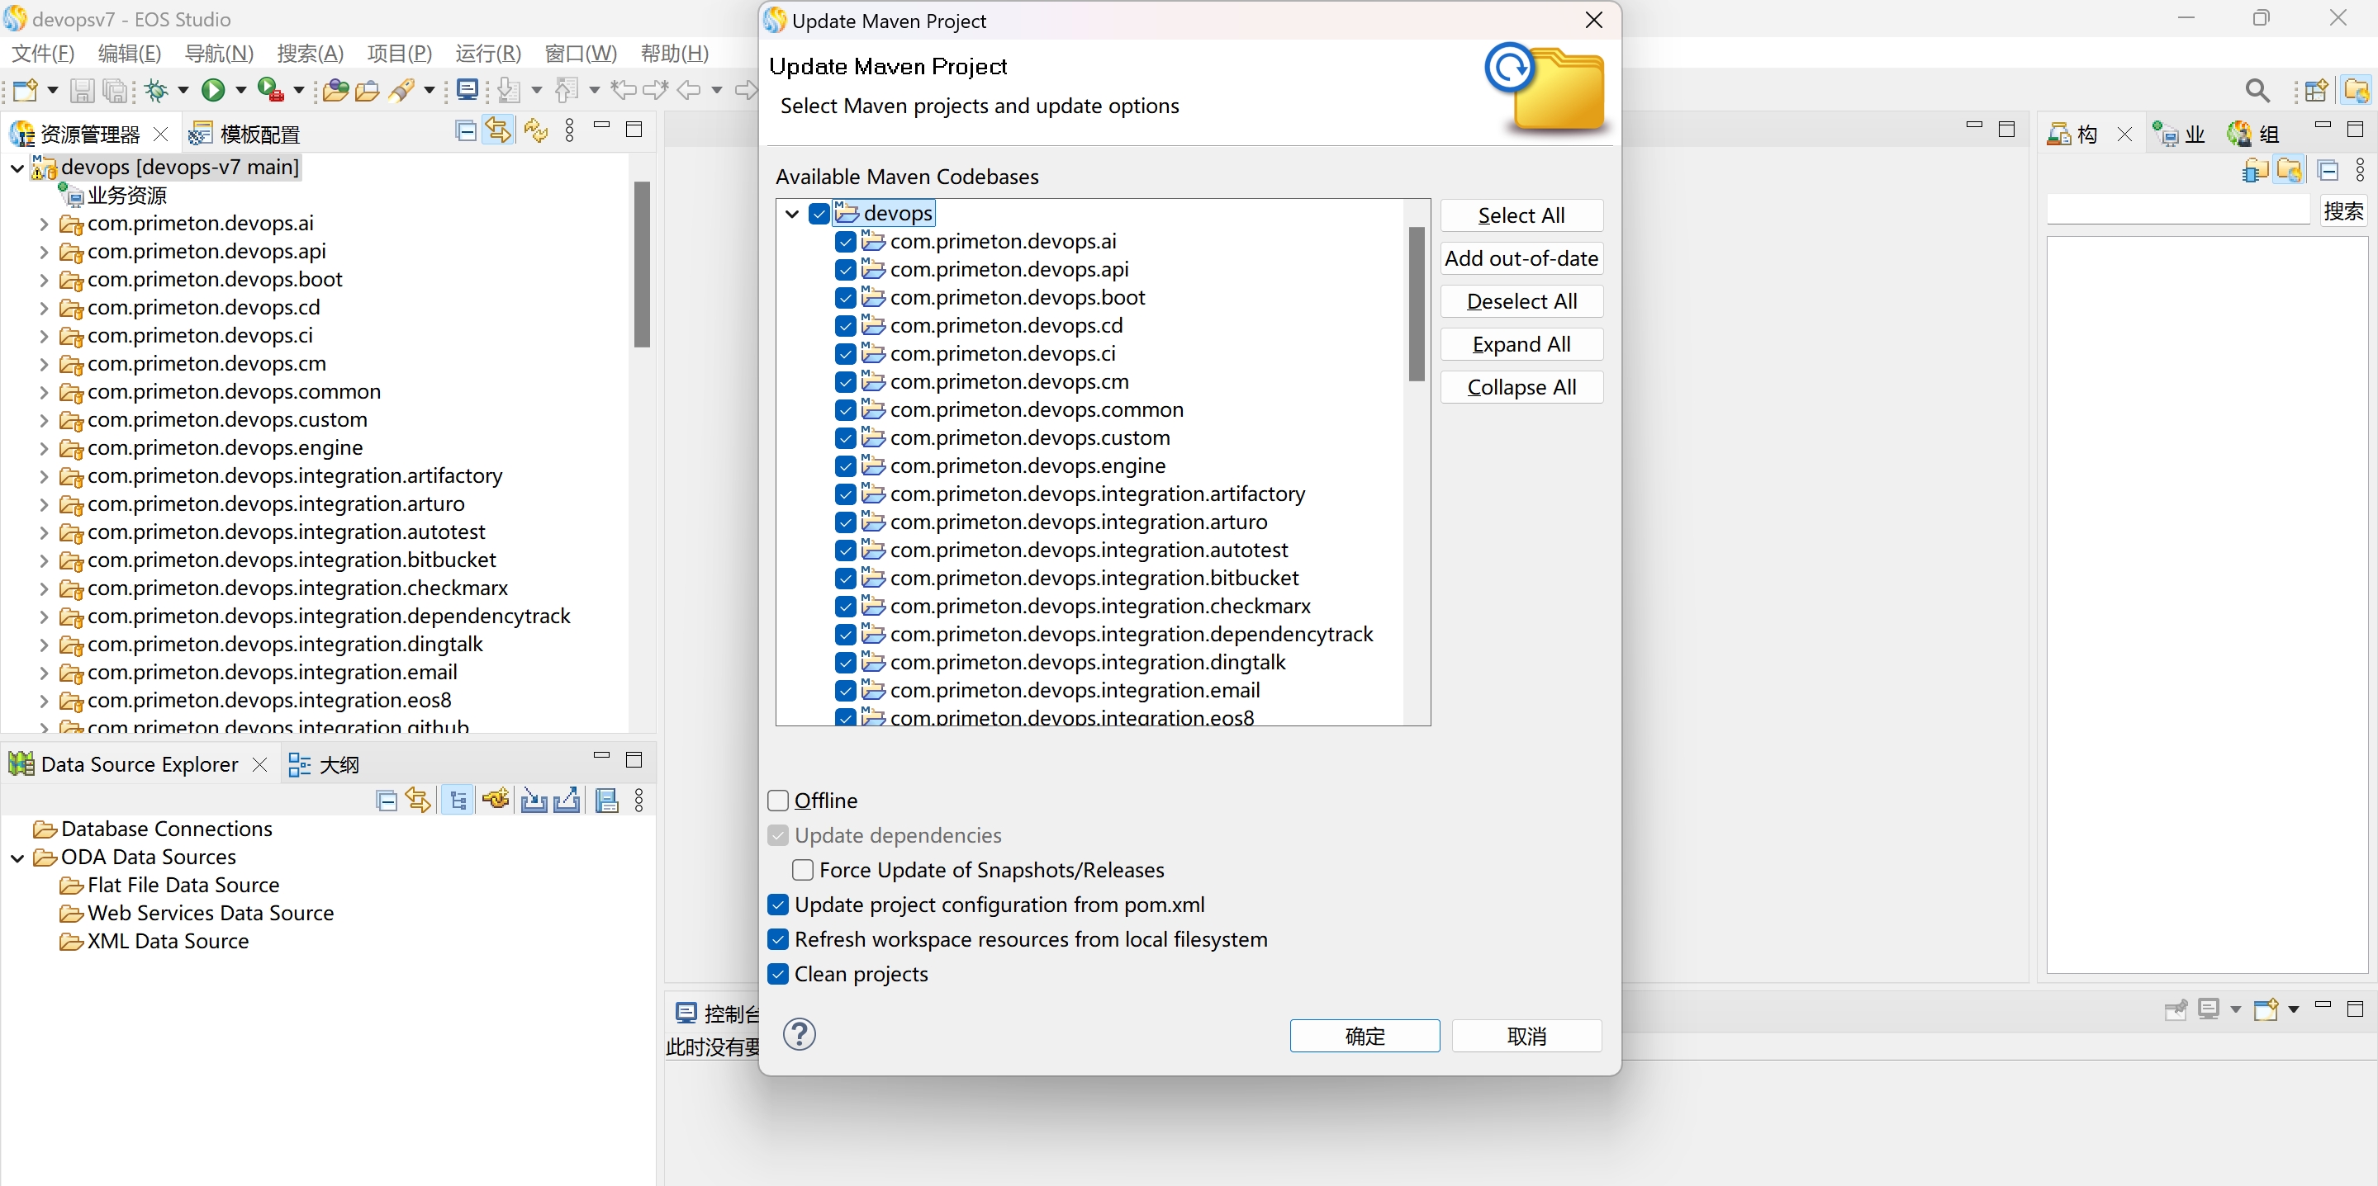Click the Debug bug toolbar icon
Screen dimensions: 2378x1186
157,89
